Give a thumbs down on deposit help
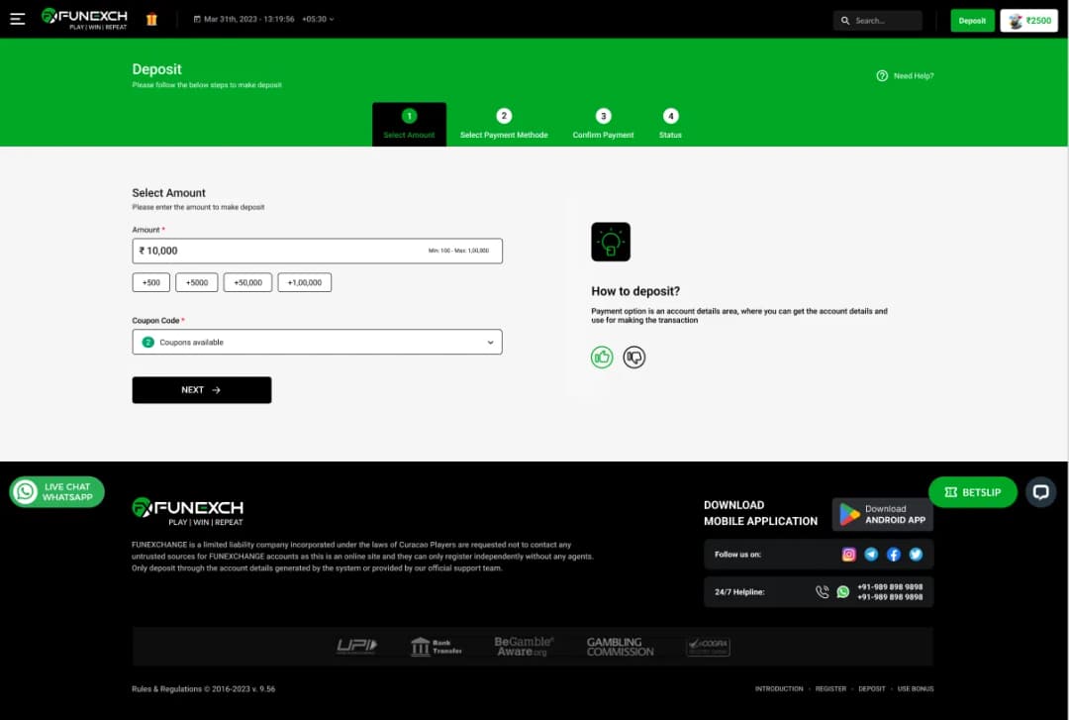 [634, 357]
